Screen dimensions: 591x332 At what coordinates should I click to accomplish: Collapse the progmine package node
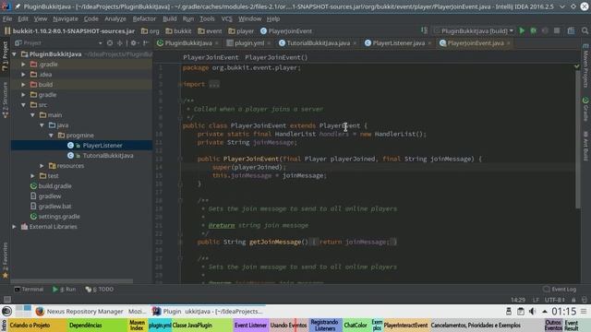pyautogui.click(x=51, y=136)
